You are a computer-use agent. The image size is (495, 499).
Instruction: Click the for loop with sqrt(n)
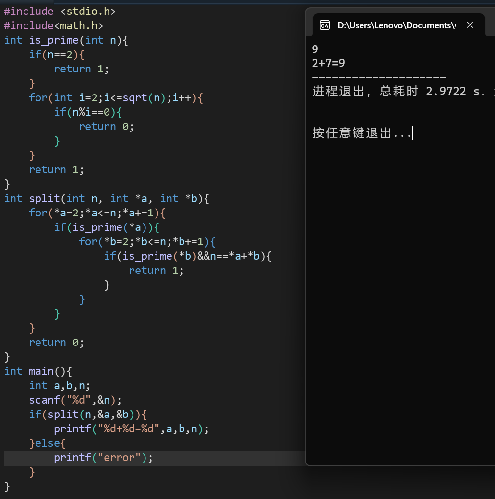pos(116,98)
